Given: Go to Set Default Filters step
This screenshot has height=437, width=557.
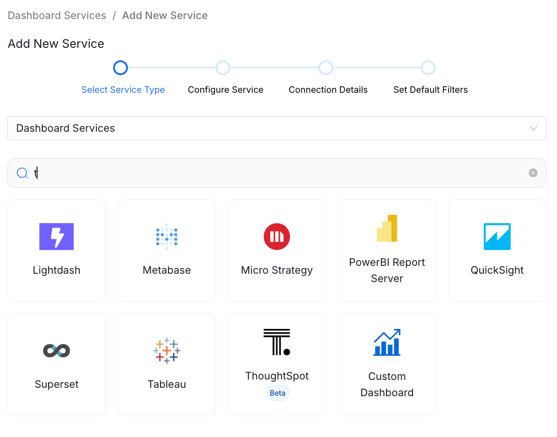Looking at the screenshot, I should [x=428, y=68].
